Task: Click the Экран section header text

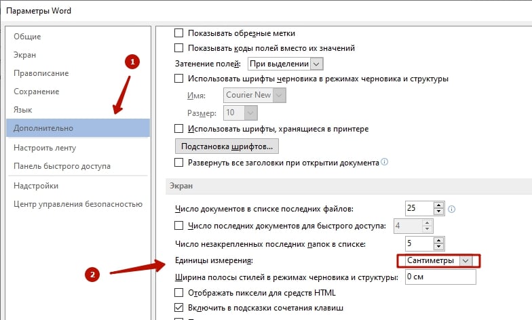Action: pos(181,186)
